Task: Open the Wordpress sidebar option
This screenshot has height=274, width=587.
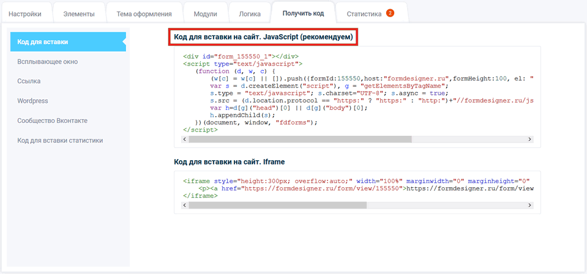Action: [x=33, y=101]
